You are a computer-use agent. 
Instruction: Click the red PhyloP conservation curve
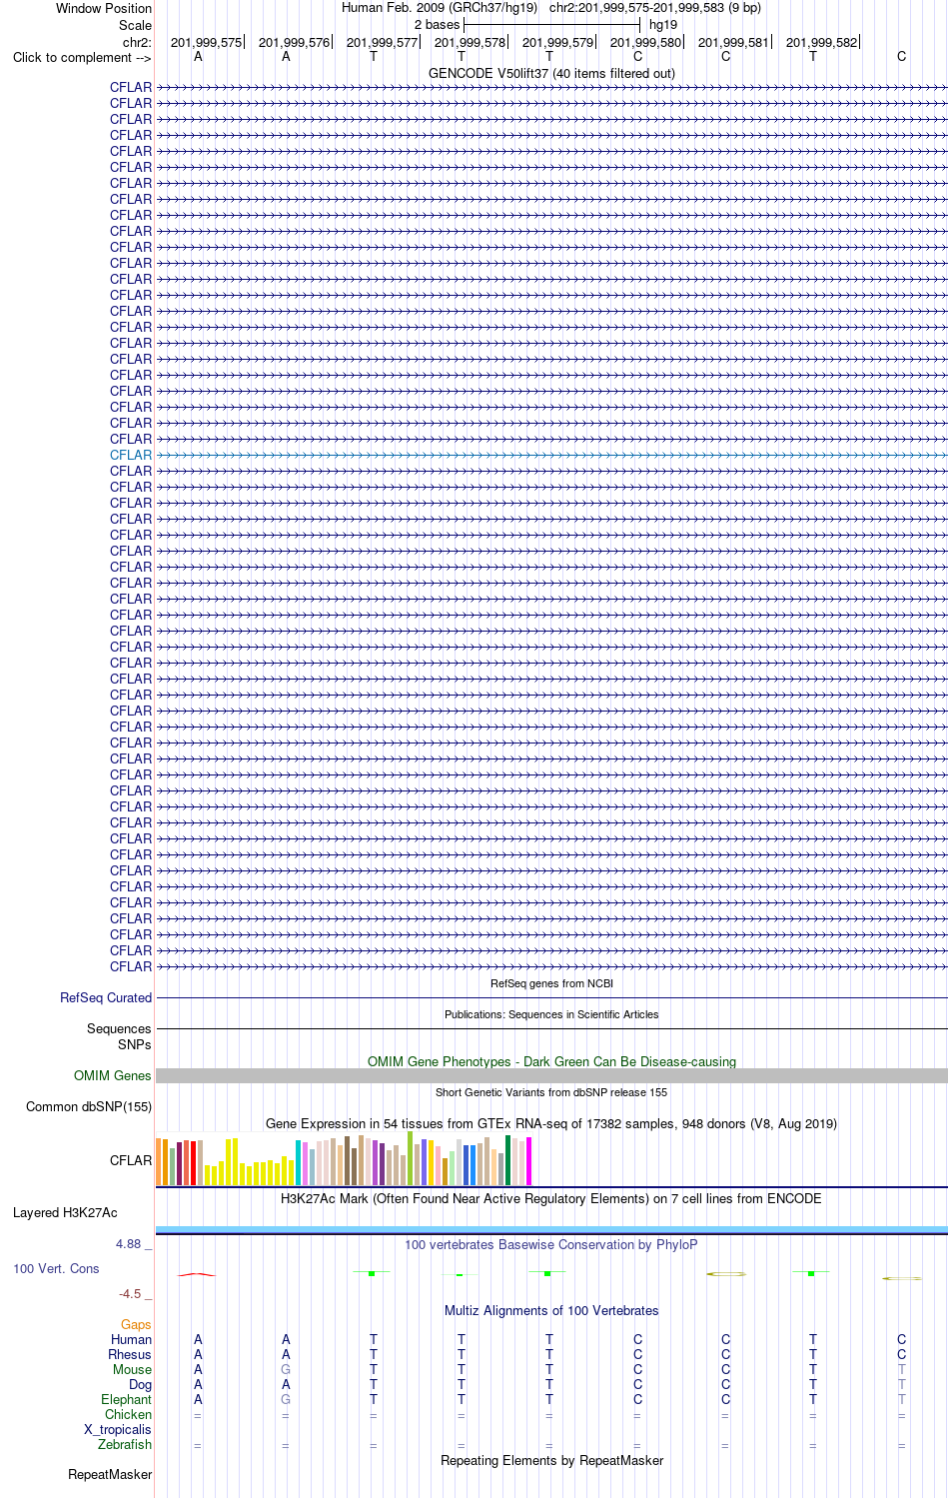(x=197, y=1274)
